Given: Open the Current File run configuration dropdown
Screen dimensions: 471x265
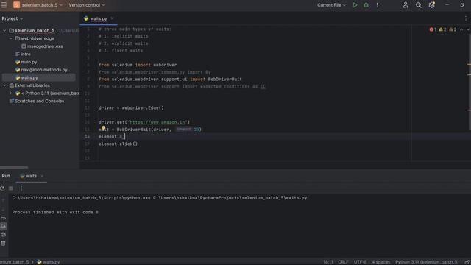Looking at the screenshot, I should pos(331,5).
